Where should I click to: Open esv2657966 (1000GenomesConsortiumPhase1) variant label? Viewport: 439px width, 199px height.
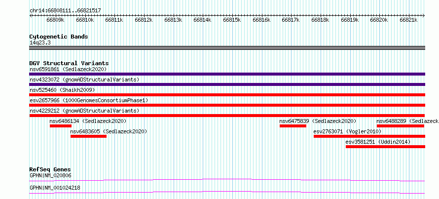pos(89,100)
